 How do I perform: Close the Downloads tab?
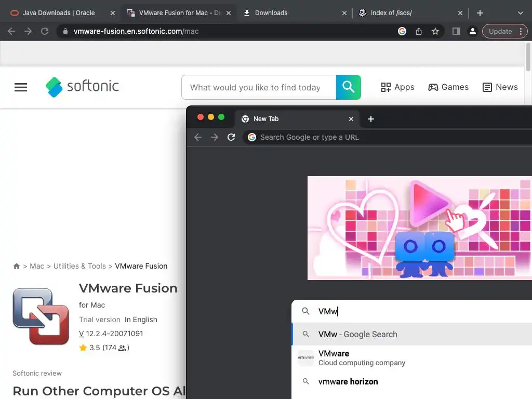pos(344,13)
